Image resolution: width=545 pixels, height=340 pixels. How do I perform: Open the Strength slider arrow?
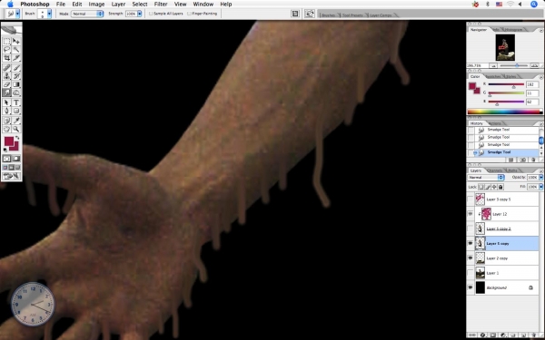[x=140, y=14]
